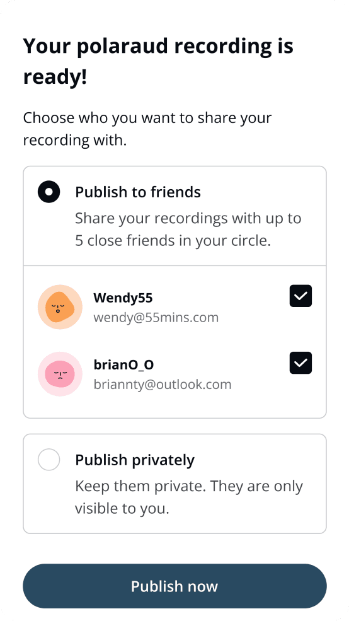Uncheck the brianO_O checkbox
The width and height of the screenshot is (349, 621).
pos(300,363)
